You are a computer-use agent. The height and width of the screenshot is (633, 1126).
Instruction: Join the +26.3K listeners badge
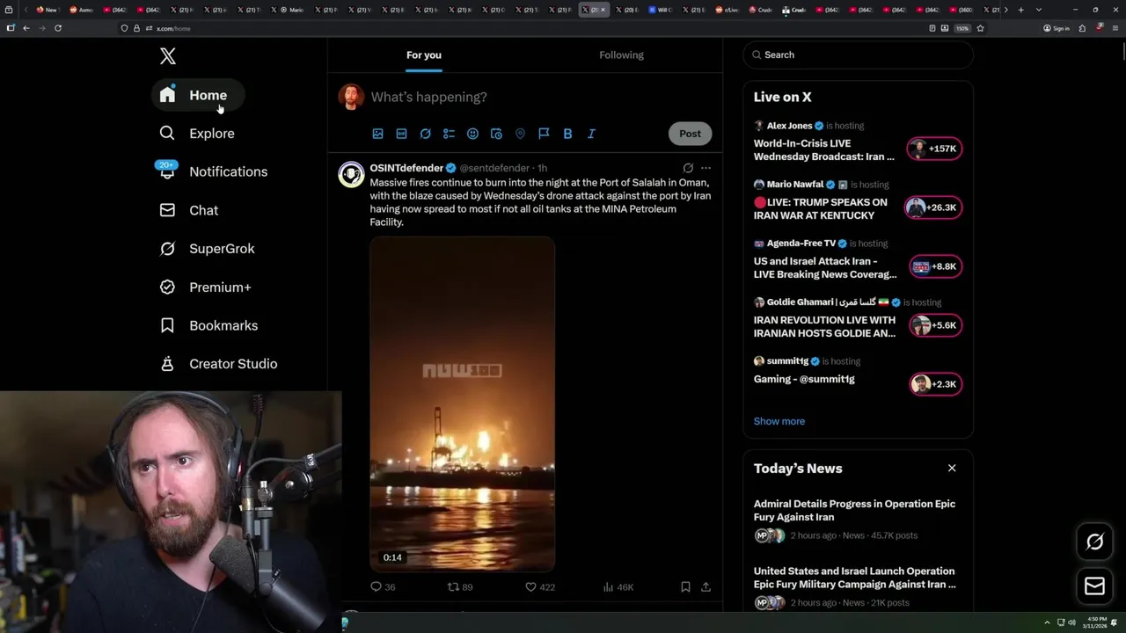coord(933,207)
